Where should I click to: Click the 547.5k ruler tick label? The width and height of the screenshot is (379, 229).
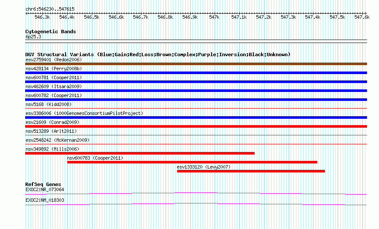click(337, 17)
